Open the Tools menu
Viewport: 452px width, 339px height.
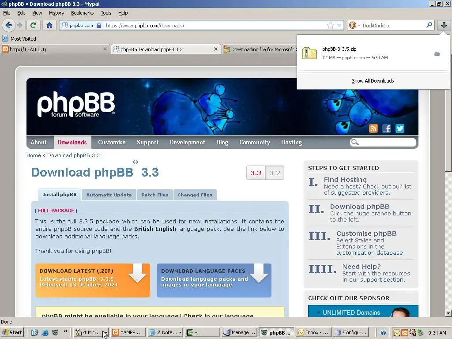click(x=106, y=13)
